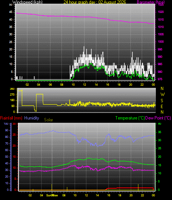This screenshot has height=200, width=172.
Task: Click the Temperature (°C) legend label
Action: point(130,118)
